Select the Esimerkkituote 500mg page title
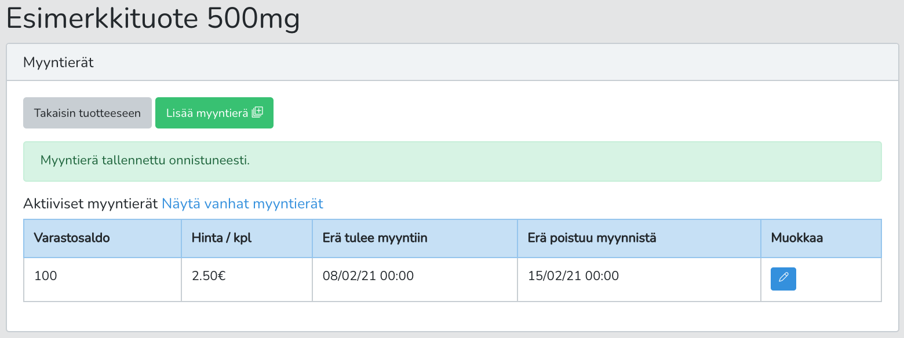The width and height of the screenshot is (904, 338). click(153, 19)
